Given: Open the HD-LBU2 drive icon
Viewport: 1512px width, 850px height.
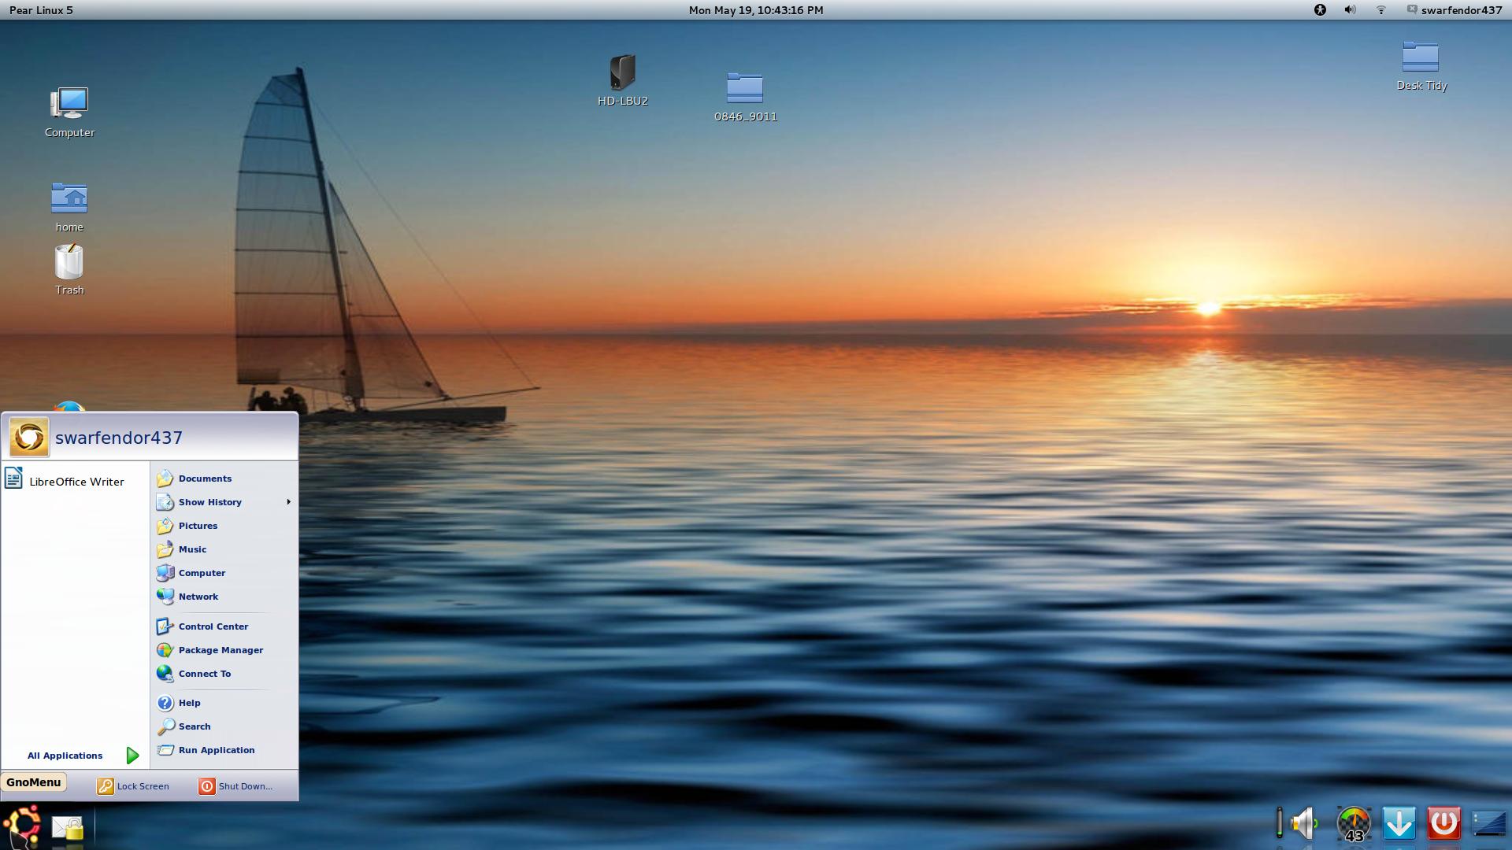Looking at the screenshot, I should 622,74.
